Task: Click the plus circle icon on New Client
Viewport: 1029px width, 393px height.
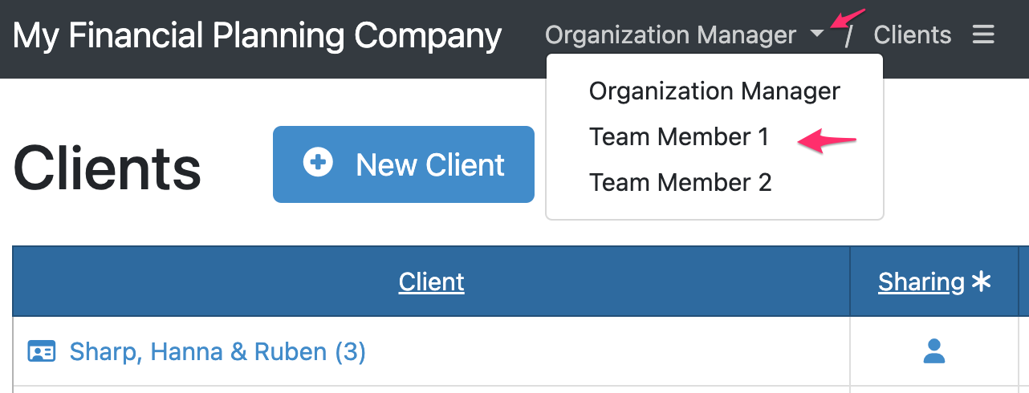Action: click(x=318, y=164)
